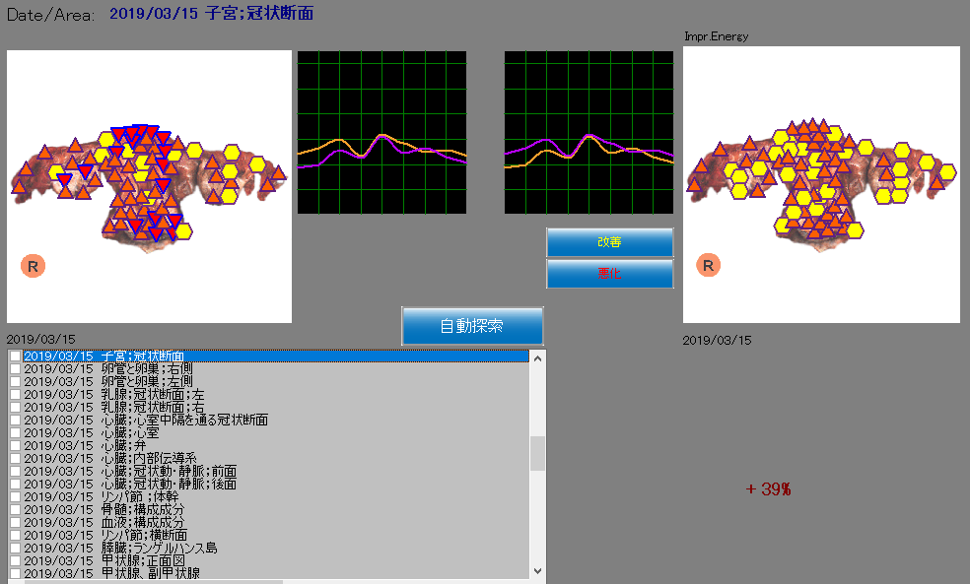The image size is (970, 584).
Task: Click the bottom-most yellow hexagon in the left image
Action: pos(182,231)
